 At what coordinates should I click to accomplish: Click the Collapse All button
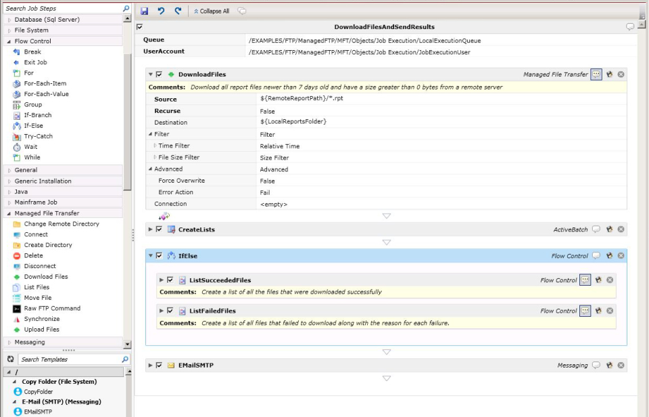tap(205, 9)
